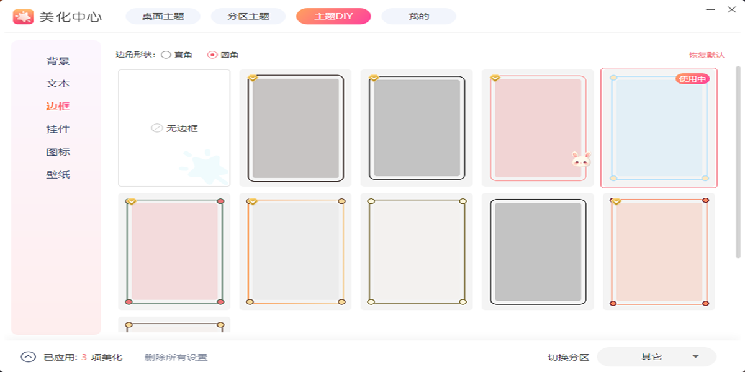This screenshot has height=372, width=745.
Task: Open the 挂件 section in the sidebar
Action: click(58, 129)
